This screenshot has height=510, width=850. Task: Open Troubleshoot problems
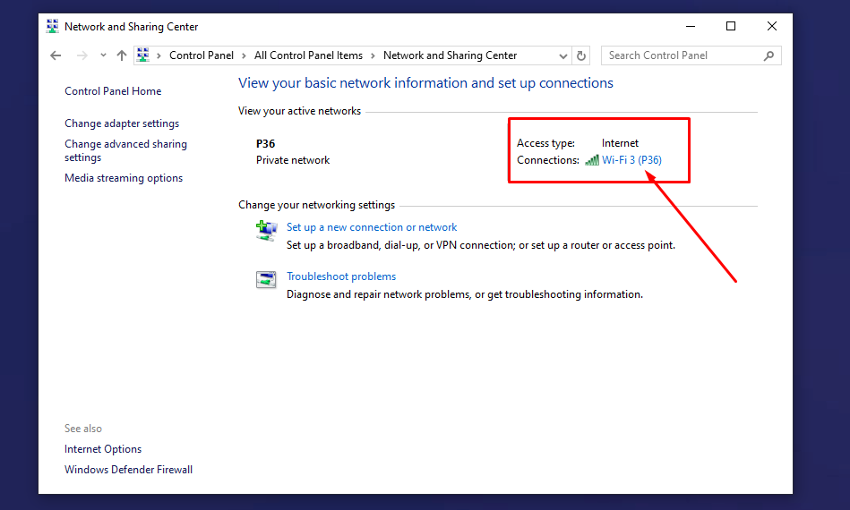tap(341, 276)
